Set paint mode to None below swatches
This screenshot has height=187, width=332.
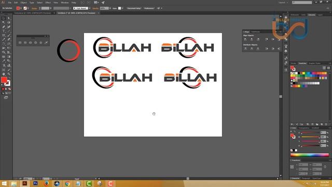tap(9, 89)
